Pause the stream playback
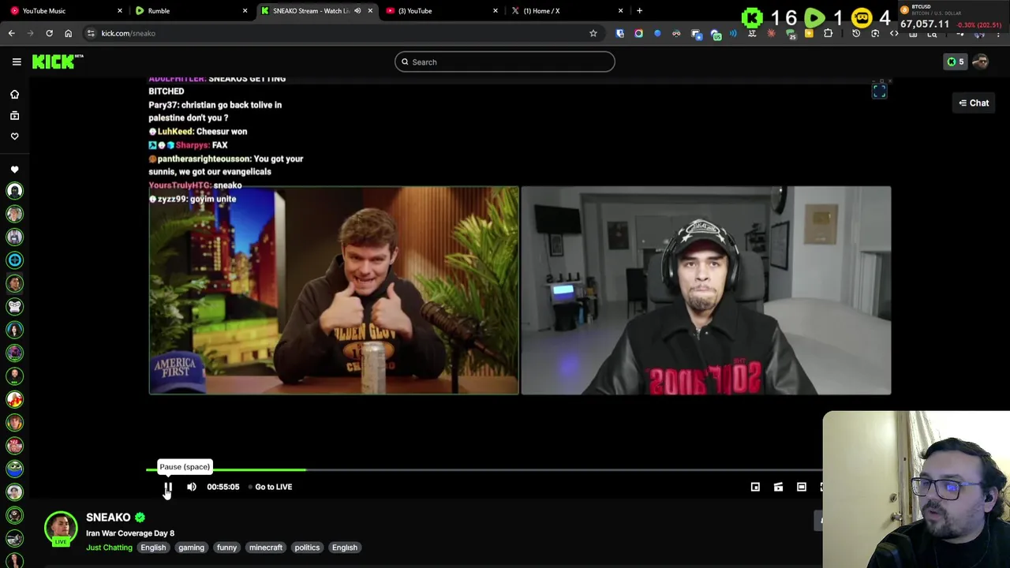1010x568 pixels. pos(168,487)
